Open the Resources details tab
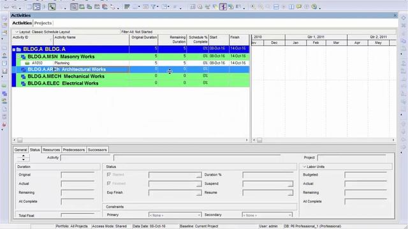The image size is (408, 229). [x=52, y=150]
